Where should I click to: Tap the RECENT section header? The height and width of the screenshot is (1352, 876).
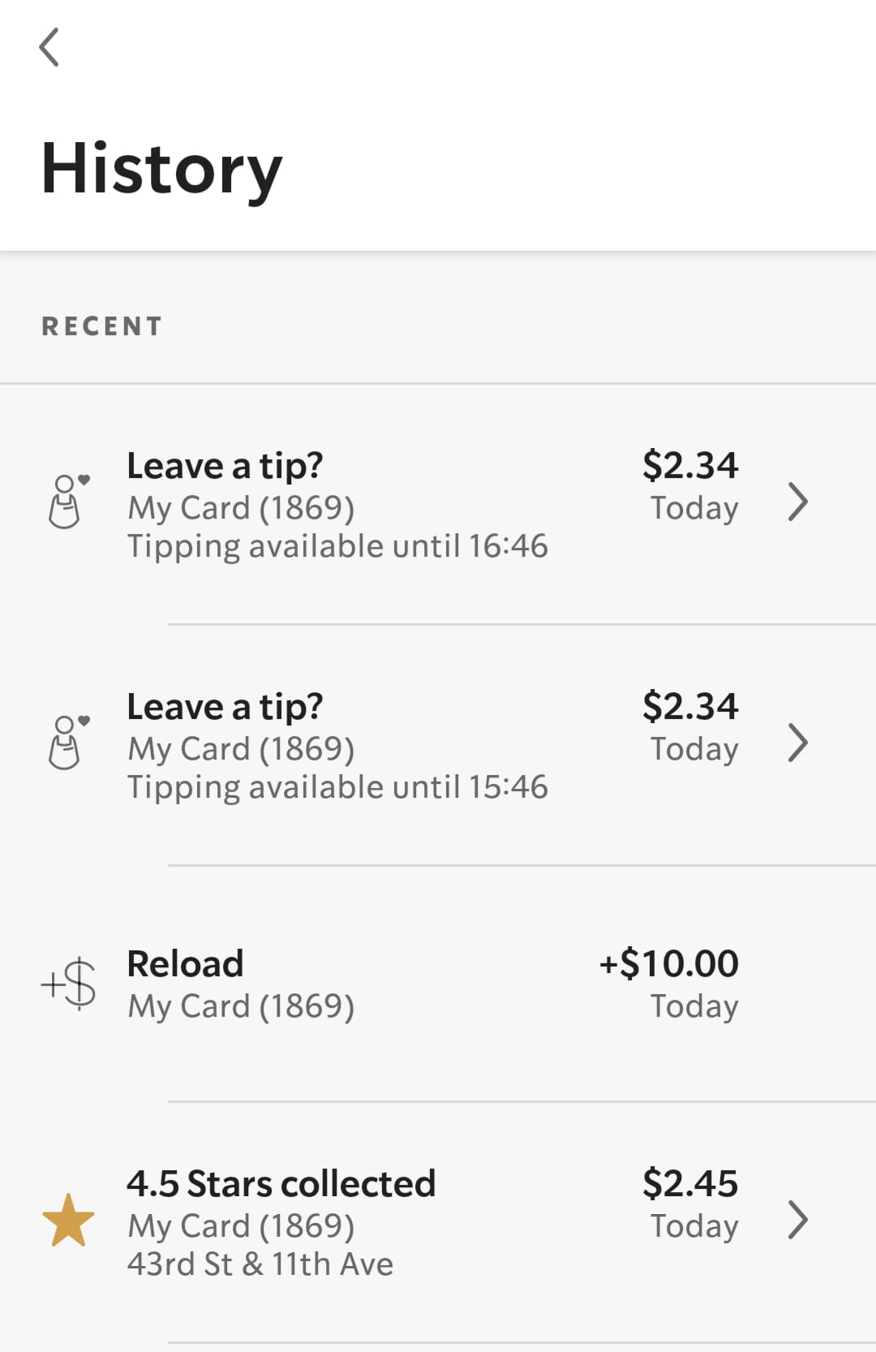102,326
